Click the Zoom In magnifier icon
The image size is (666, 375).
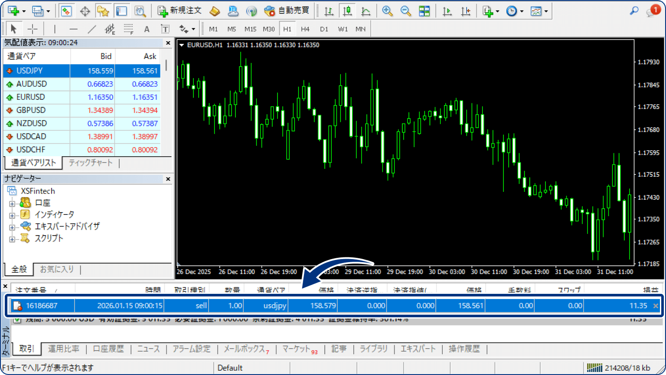tap(387, 11)
